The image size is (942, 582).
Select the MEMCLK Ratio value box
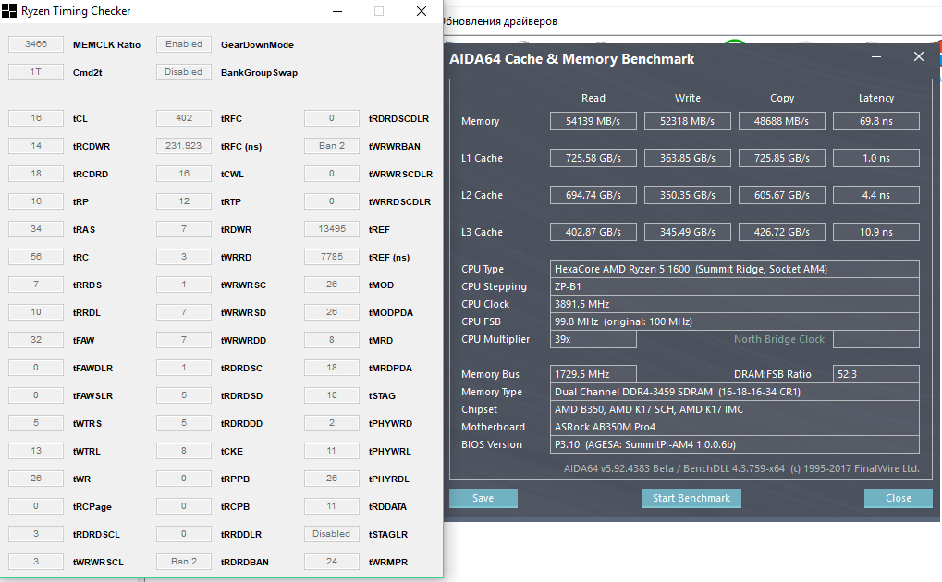coord(36,44)
